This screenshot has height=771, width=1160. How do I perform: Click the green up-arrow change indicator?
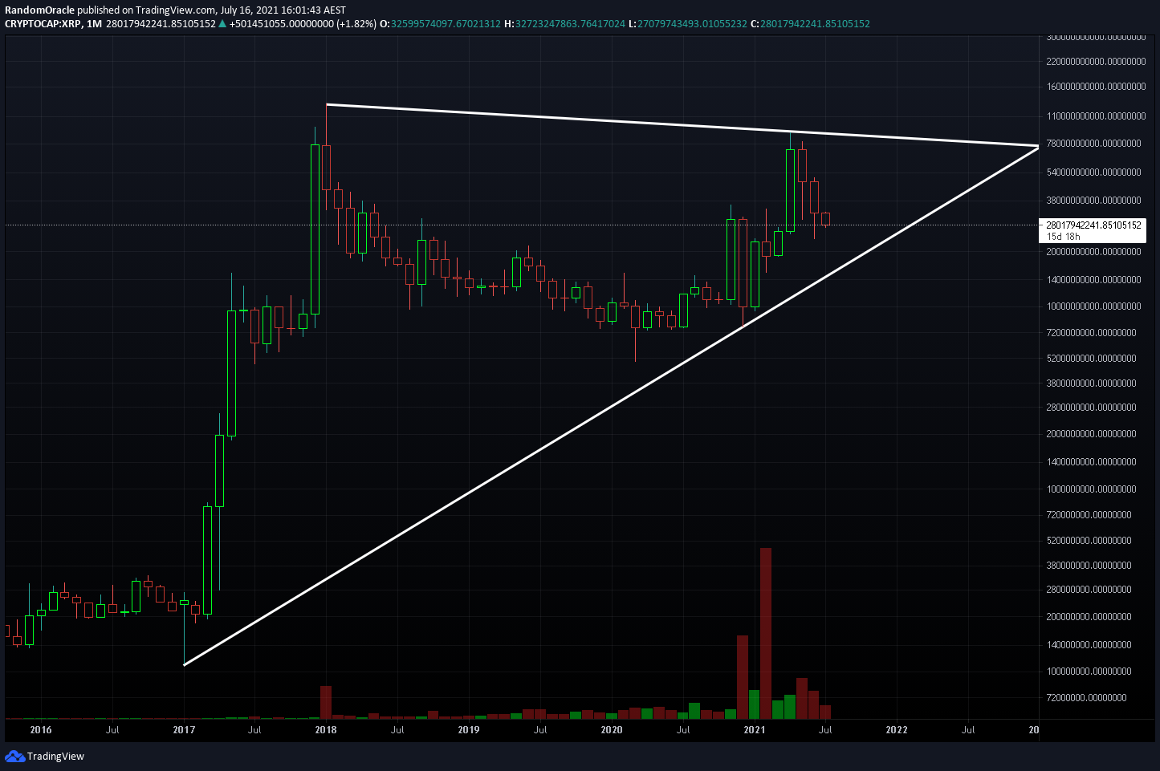[x=222, y=23]
